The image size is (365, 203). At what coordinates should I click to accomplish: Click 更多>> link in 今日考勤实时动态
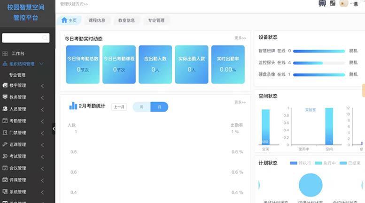(x=240, y=38)
